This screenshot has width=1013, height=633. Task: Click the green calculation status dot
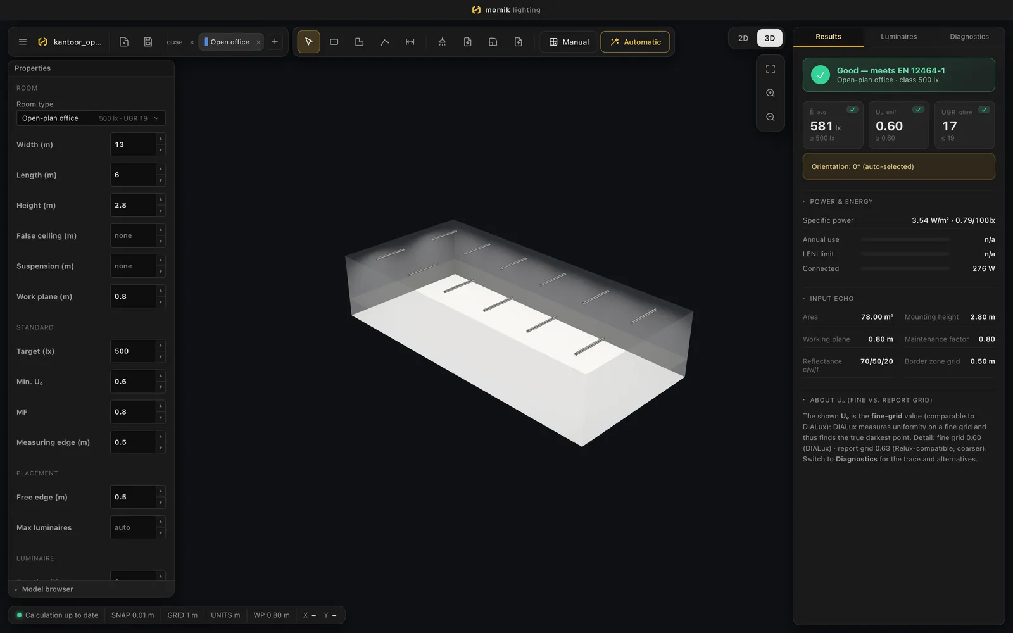click(19, 615)
